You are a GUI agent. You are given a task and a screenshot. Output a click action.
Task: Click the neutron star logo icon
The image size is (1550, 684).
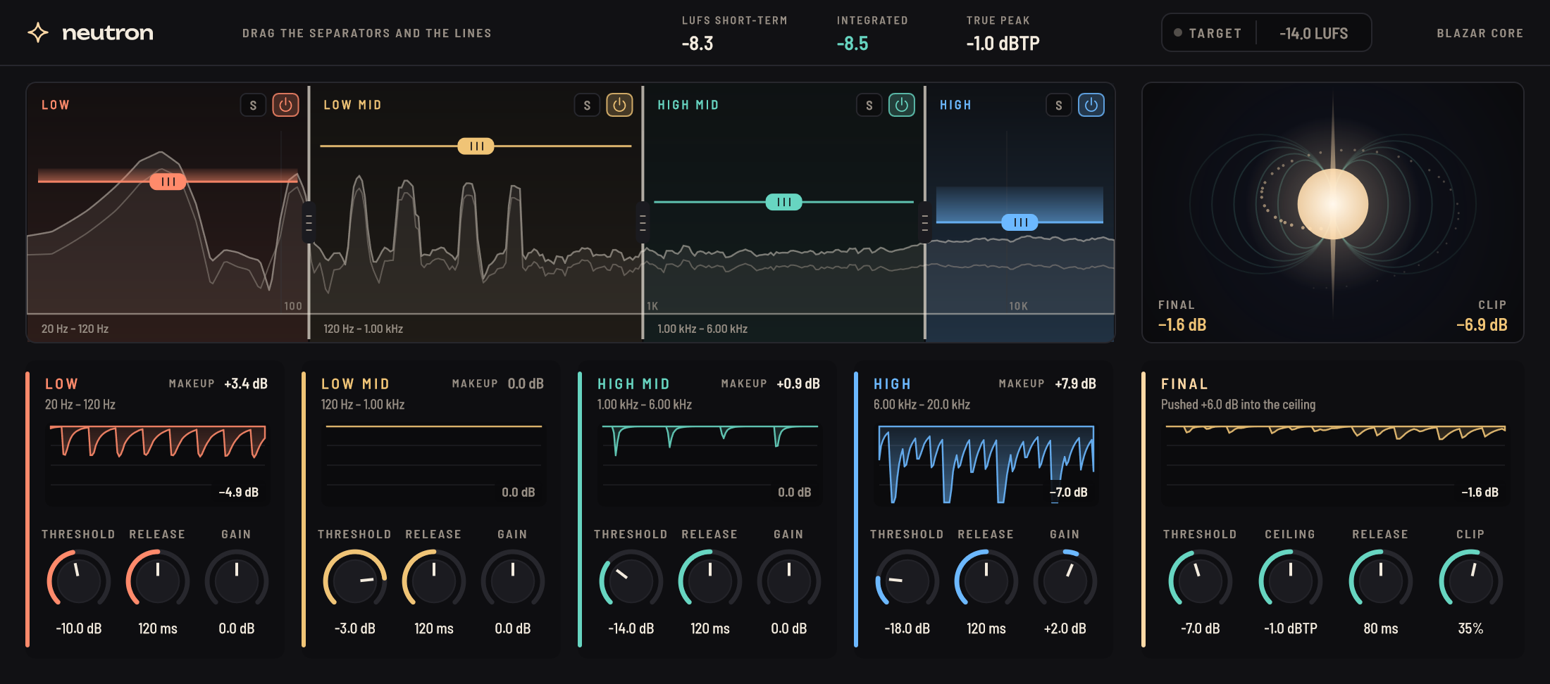[38, 32]
